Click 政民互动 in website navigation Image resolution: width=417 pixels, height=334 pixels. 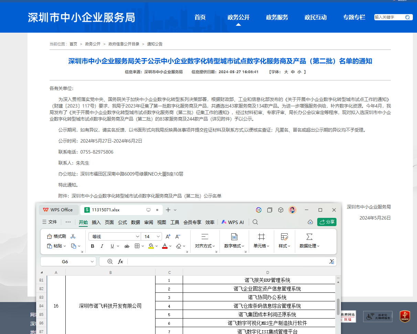[316, 17]
